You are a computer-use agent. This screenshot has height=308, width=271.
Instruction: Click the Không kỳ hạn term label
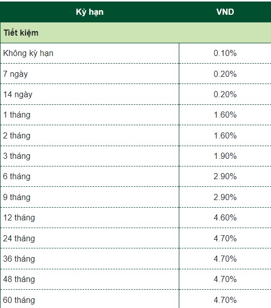[28, 53]
